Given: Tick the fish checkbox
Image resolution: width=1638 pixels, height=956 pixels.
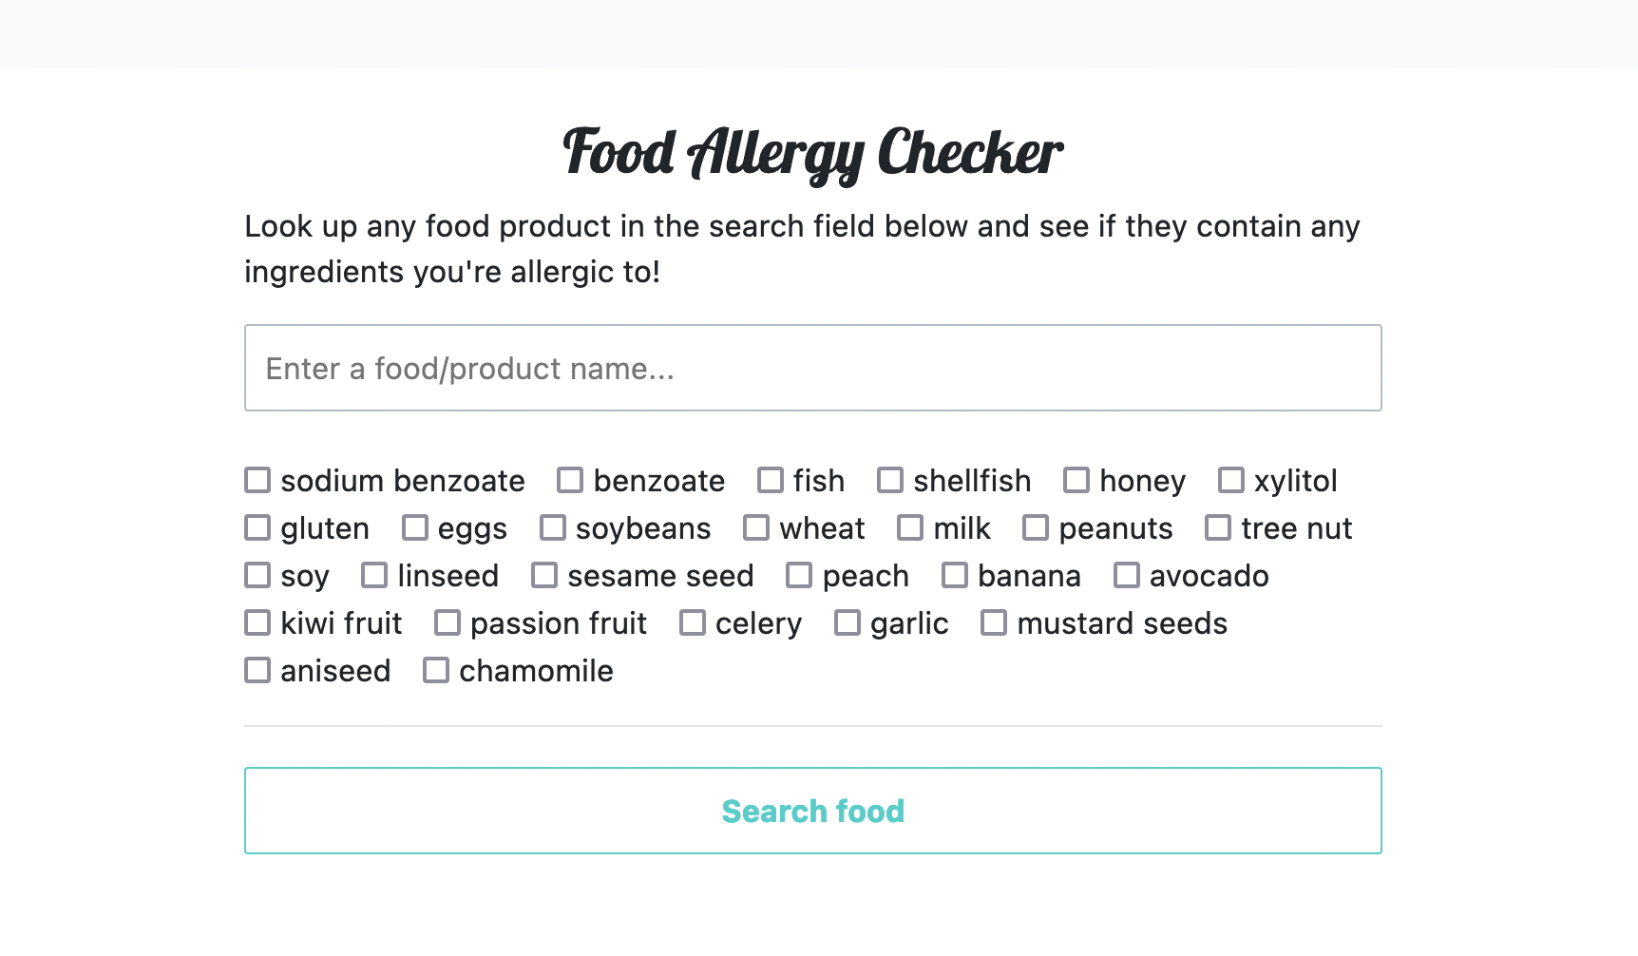Looking at the screenshot, I should (x=771, y=480).
